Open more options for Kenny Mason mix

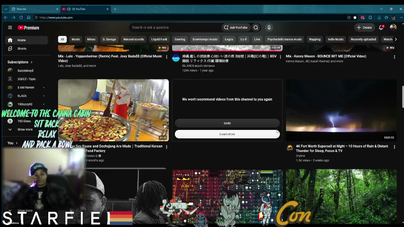pos(394,57)
